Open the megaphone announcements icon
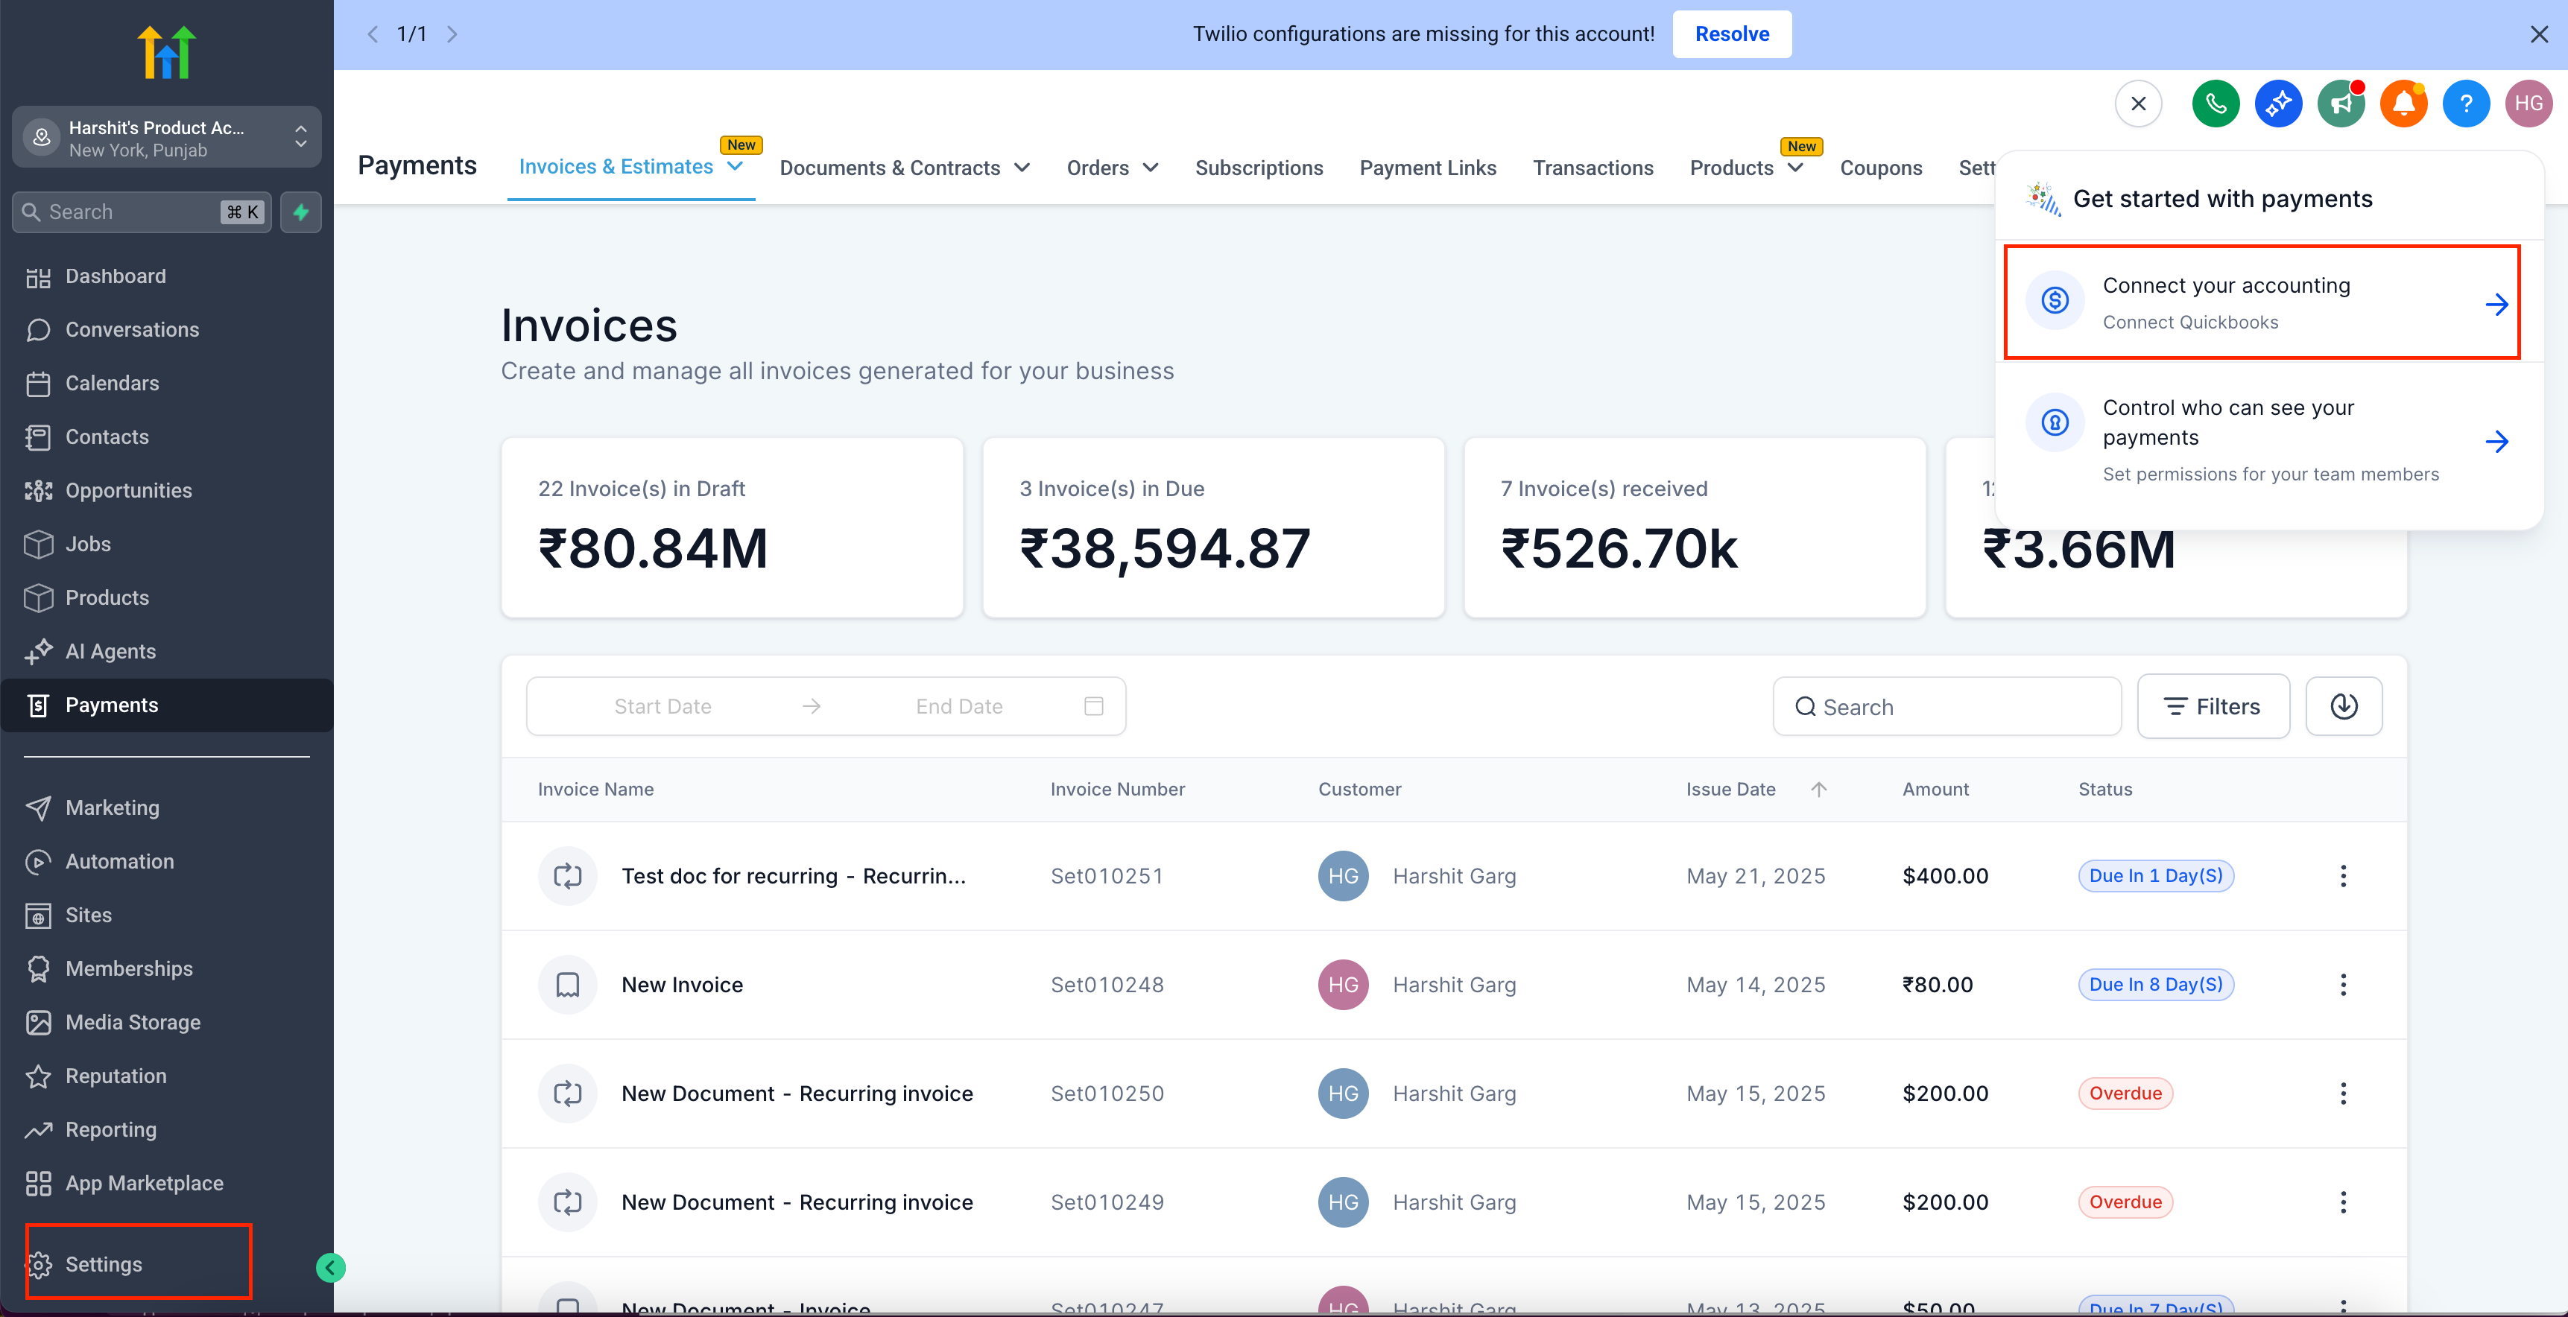Image resolution: width=2568 pixels, height=1317 pixels. pos(2341,104)
